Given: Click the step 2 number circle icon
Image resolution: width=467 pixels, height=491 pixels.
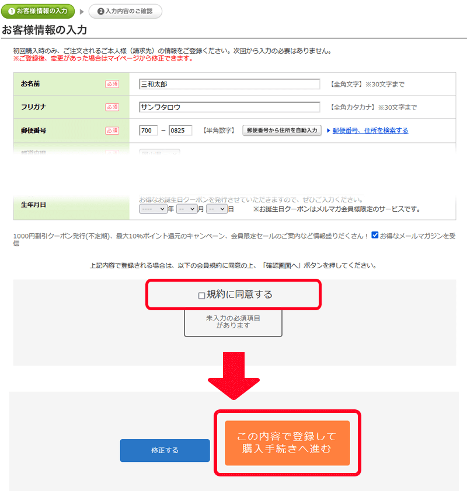Looking at the screenshot, I should point(101,11).
